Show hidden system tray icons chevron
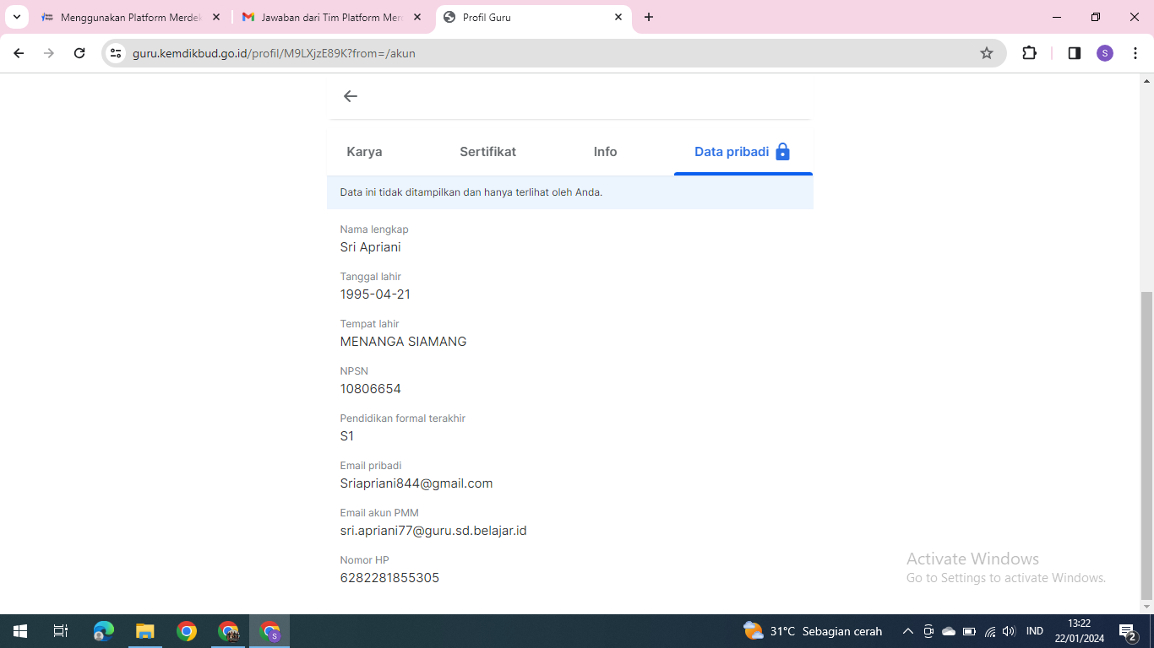 click(x=908, y=631)
